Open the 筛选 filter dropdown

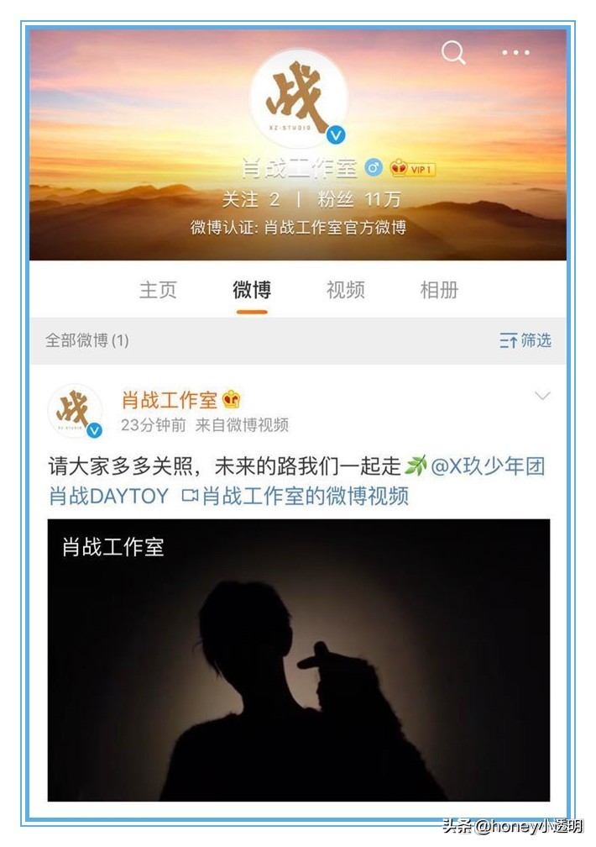pyautogui.click(x=525, y=340)
